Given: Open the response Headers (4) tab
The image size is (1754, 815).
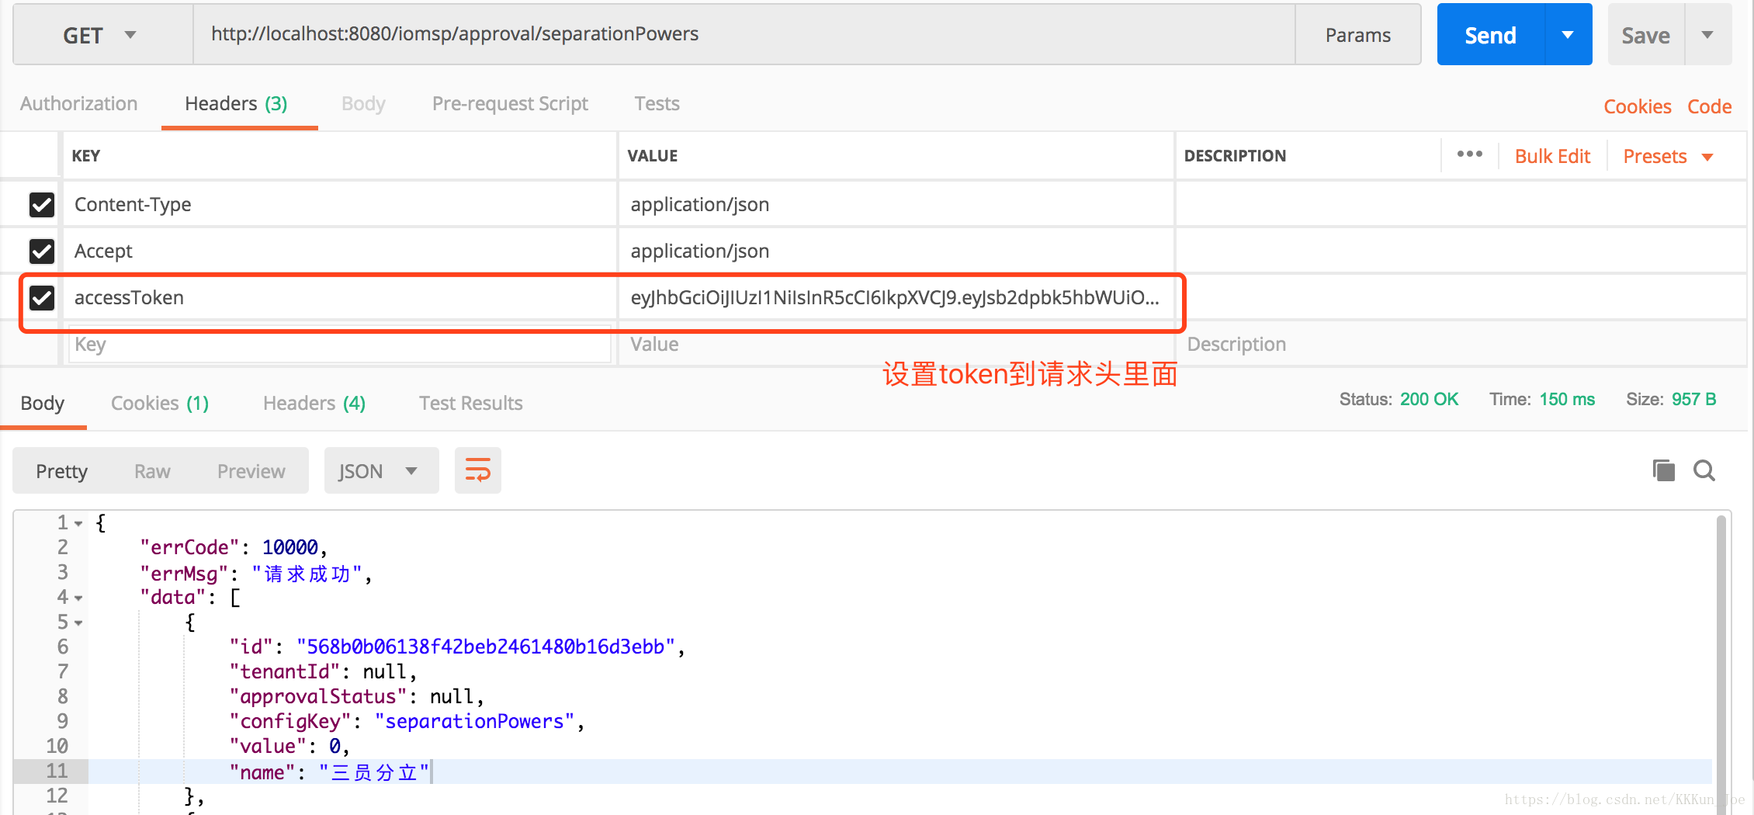Looking at the screenshot, I should coord(314,403).
